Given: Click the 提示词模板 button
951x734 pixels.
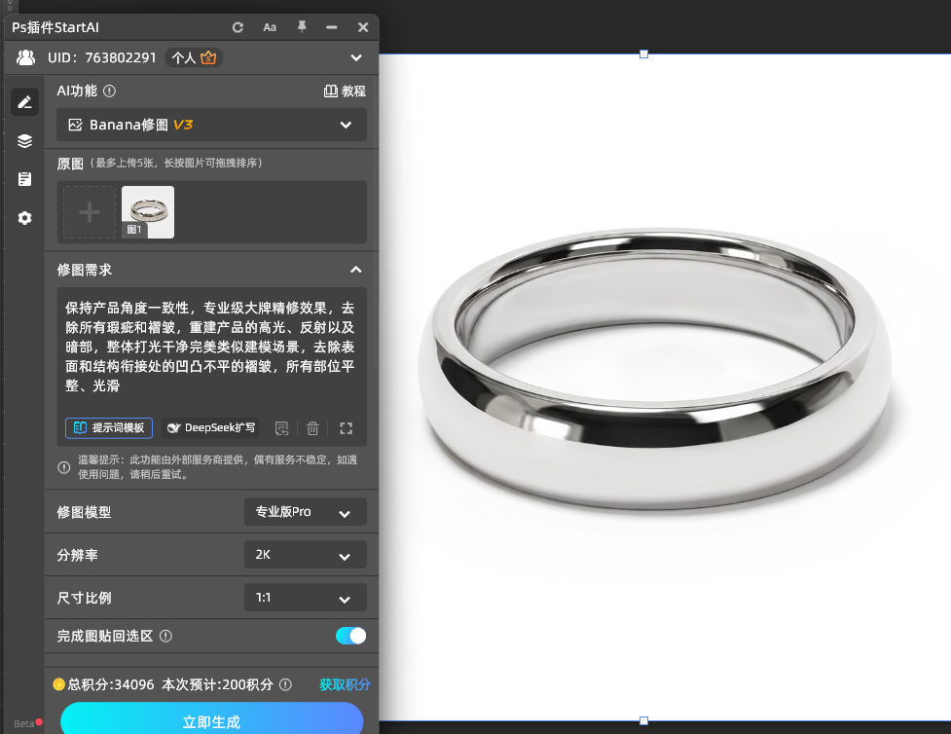Looking at the screenshot, I should [109, 427].
